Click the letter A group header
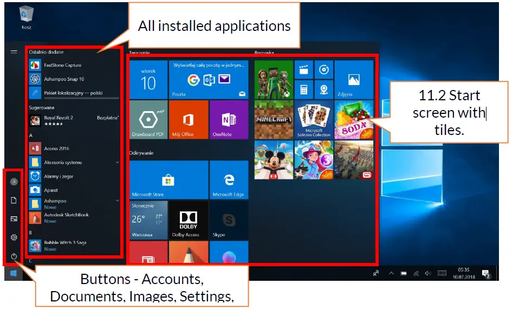This screenshot has height=309, width=519. (x=31, y=136)
